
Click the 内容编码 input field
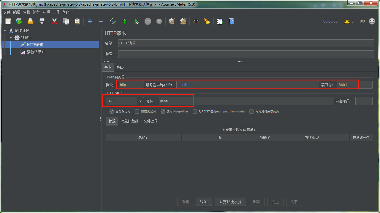tap(364, 101)
